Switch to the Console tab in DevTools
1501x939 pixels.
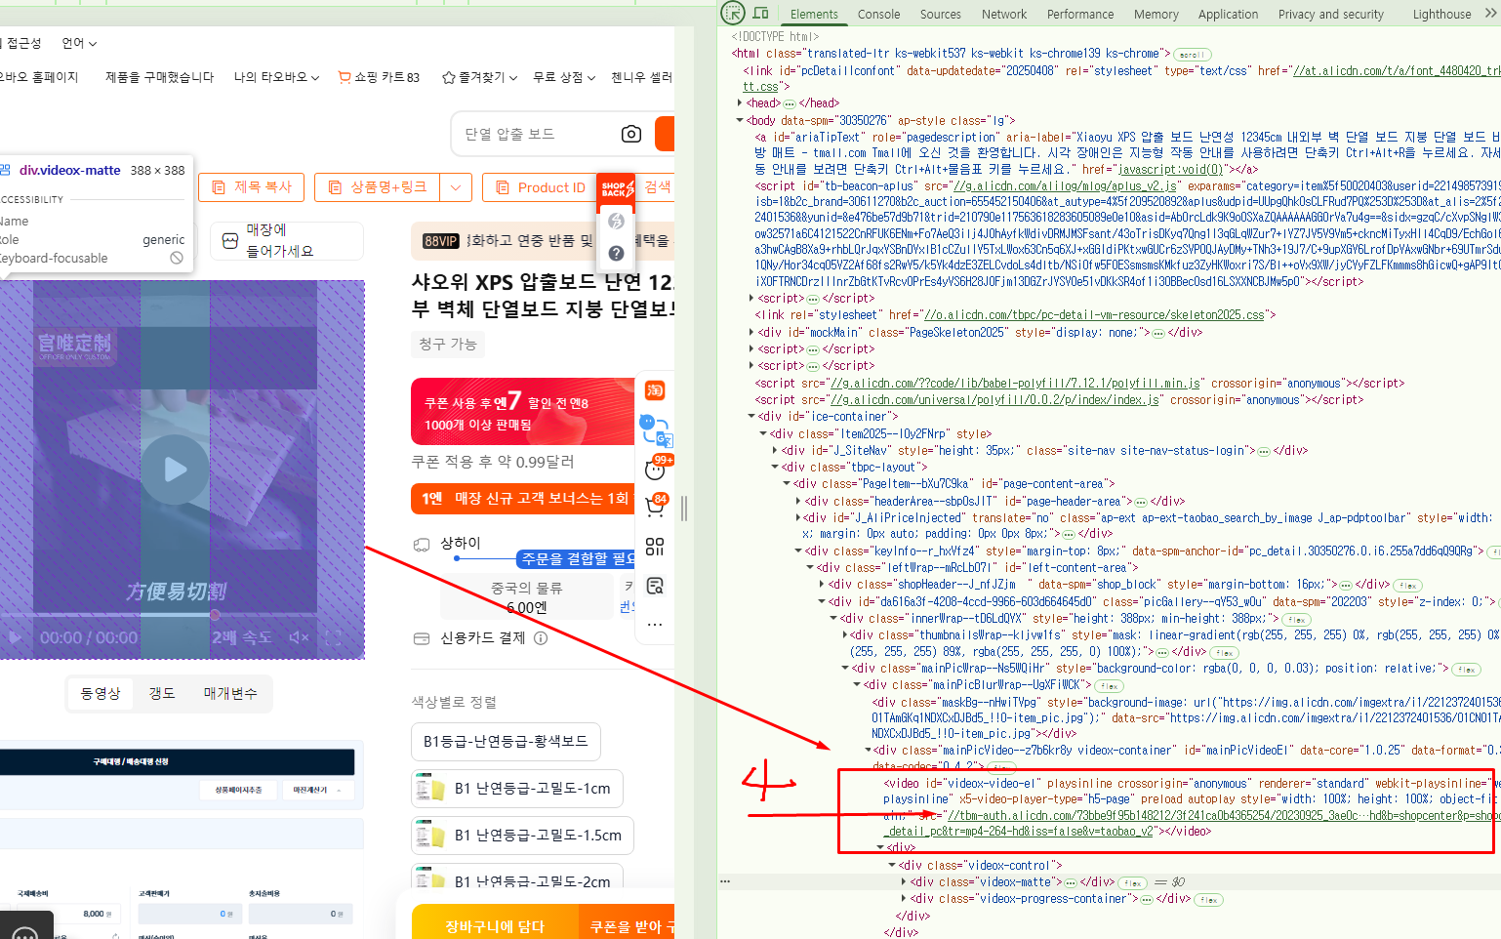tap(878, 14)
